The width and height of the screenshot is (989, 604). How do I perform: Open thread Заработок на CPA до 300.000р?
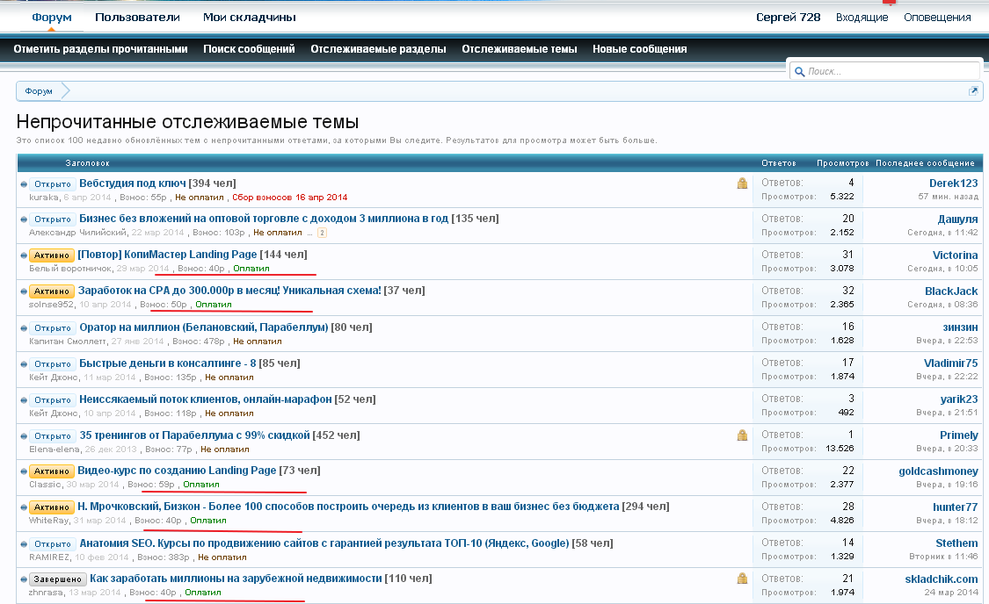coord(229,291)
